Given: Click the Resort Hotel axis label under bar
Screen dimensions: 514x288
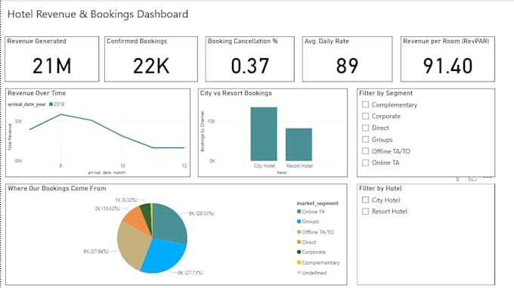Looking at the screenshot, I should 299,166.
